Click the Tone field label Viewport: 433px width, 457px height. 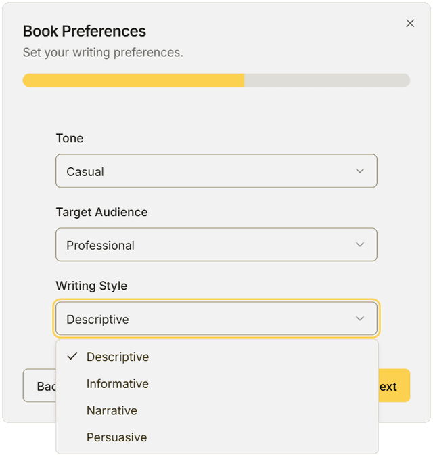tap(70, 138)
